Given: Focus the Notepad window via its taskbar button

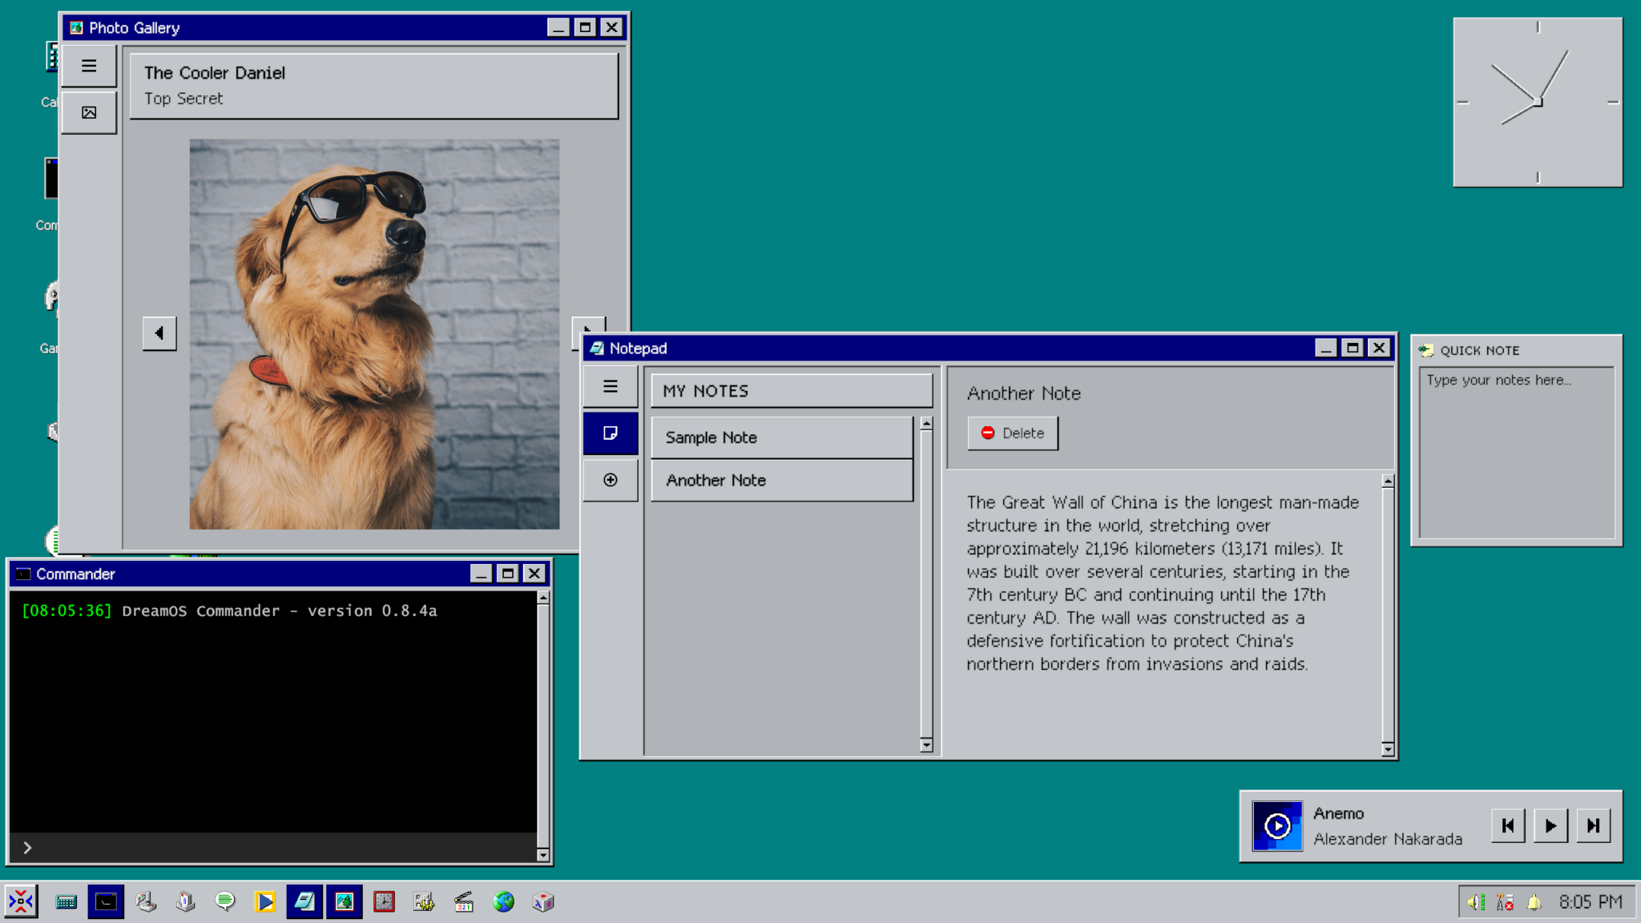Looking at the screenshot, I should (304, 901).
